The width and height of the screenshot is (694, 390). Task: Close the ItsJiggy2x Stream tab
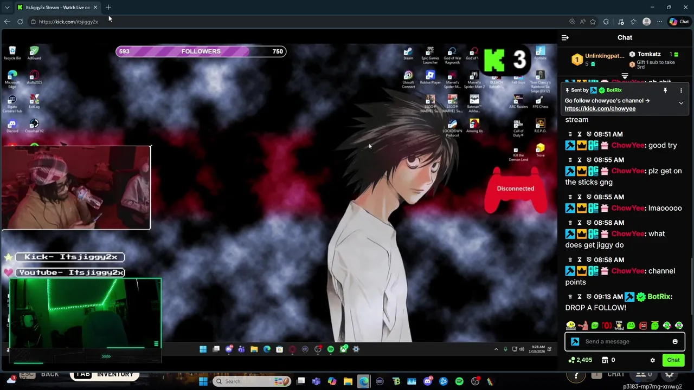point(95,8)
